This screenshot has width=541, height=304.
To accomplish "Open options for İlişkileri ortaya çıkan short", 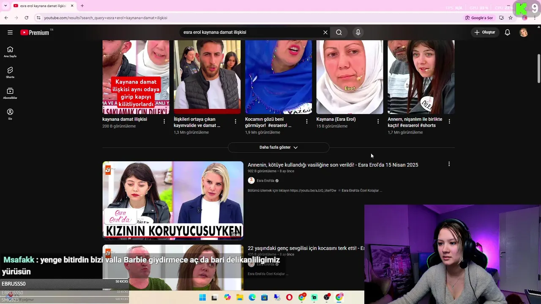I will point(235,122).
